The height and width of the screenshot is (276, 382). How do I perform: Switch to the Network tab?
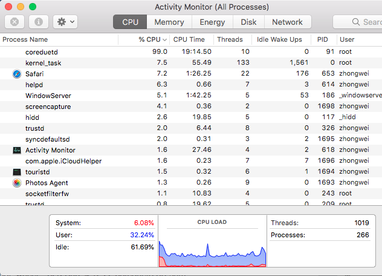point(288,22)
